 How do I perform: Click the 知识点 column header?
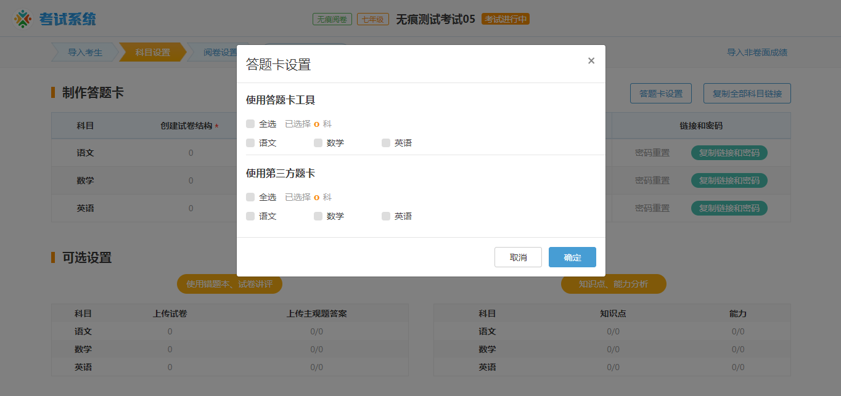(613, 313)
